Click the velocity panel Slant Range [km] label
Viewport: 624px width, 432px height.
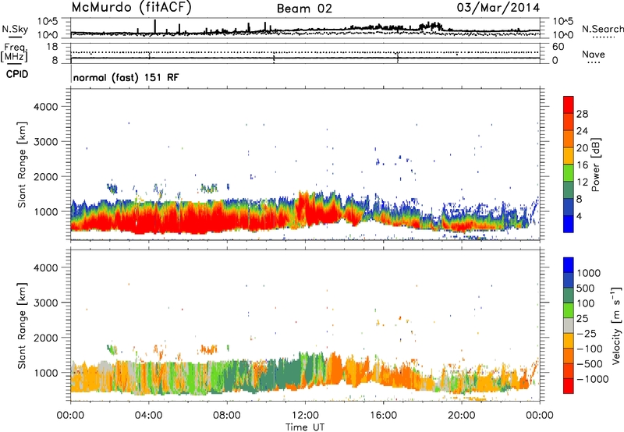pos(22,325)
